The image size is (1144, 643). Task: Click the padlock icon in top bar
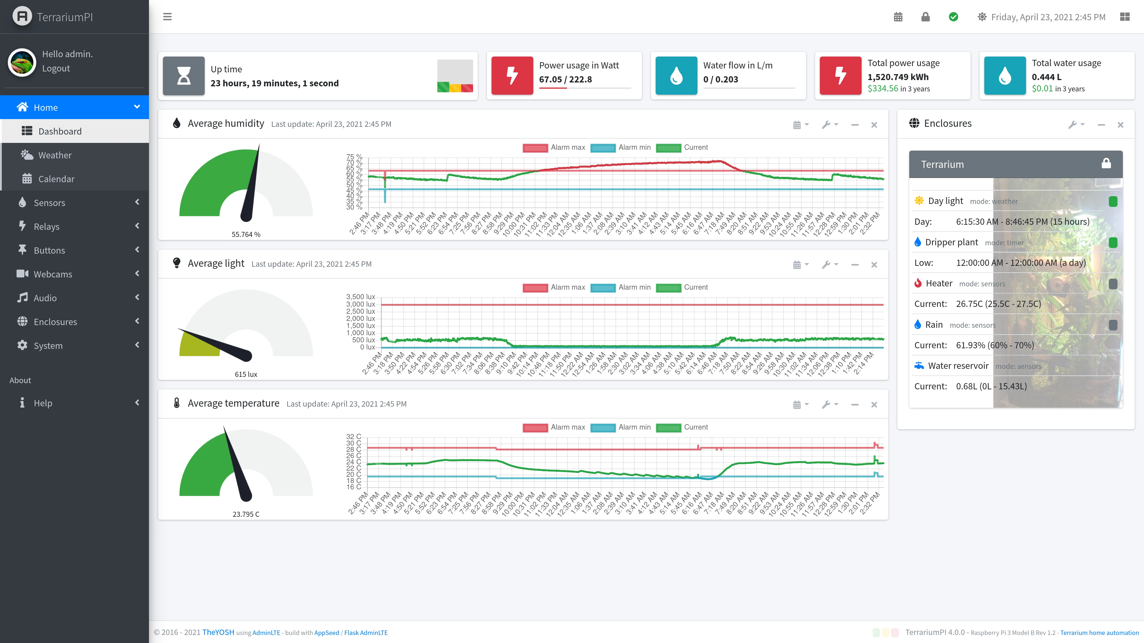click(x=925, y=17)
